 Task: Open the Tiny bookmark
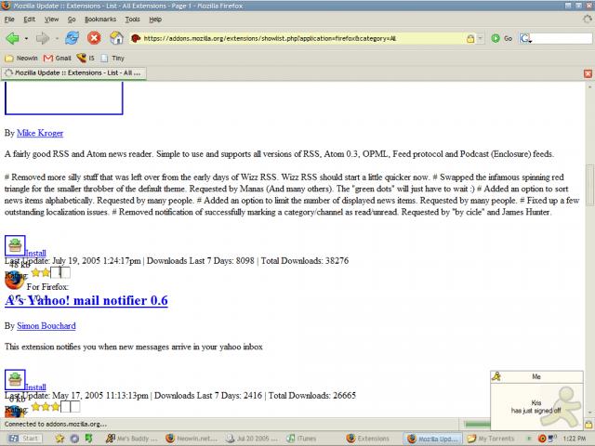pos(112,58)
